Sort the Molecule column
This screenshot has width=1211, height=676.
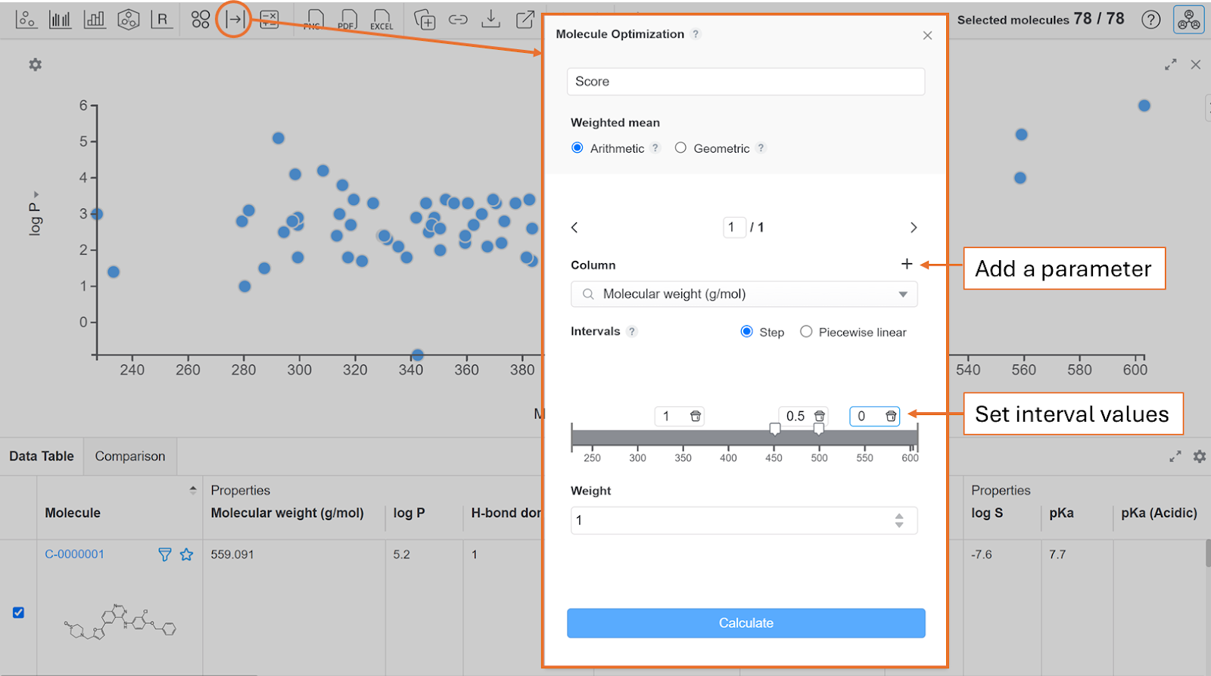(193, 490)
